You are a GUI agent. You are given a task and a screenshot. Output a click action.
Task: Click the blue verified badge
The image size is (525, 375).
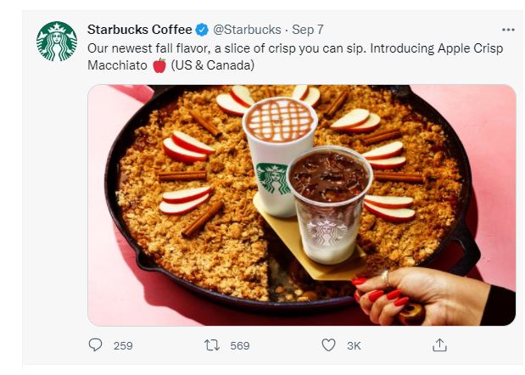click(203, 31)
